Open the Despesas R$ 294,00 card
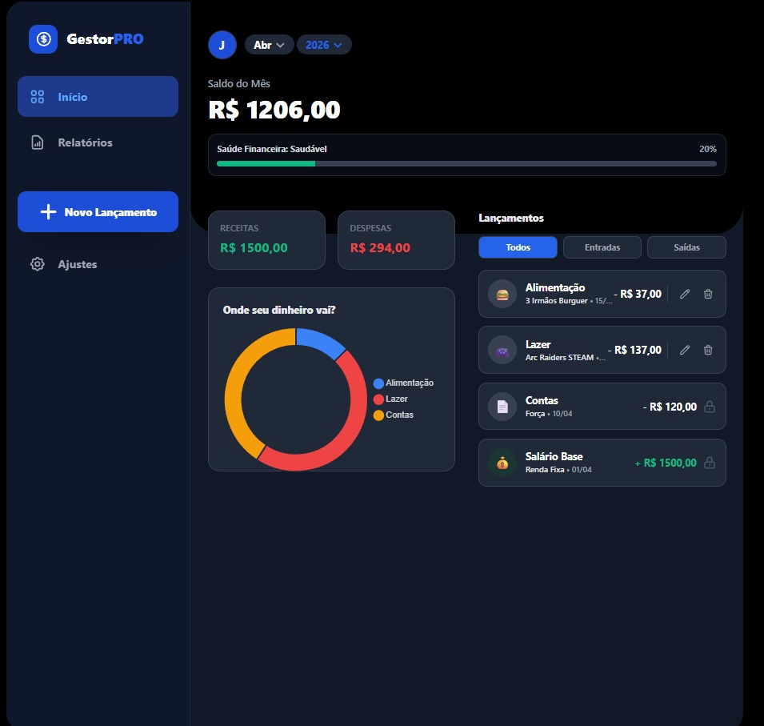The image size is (764, 726). click(396, 240)
